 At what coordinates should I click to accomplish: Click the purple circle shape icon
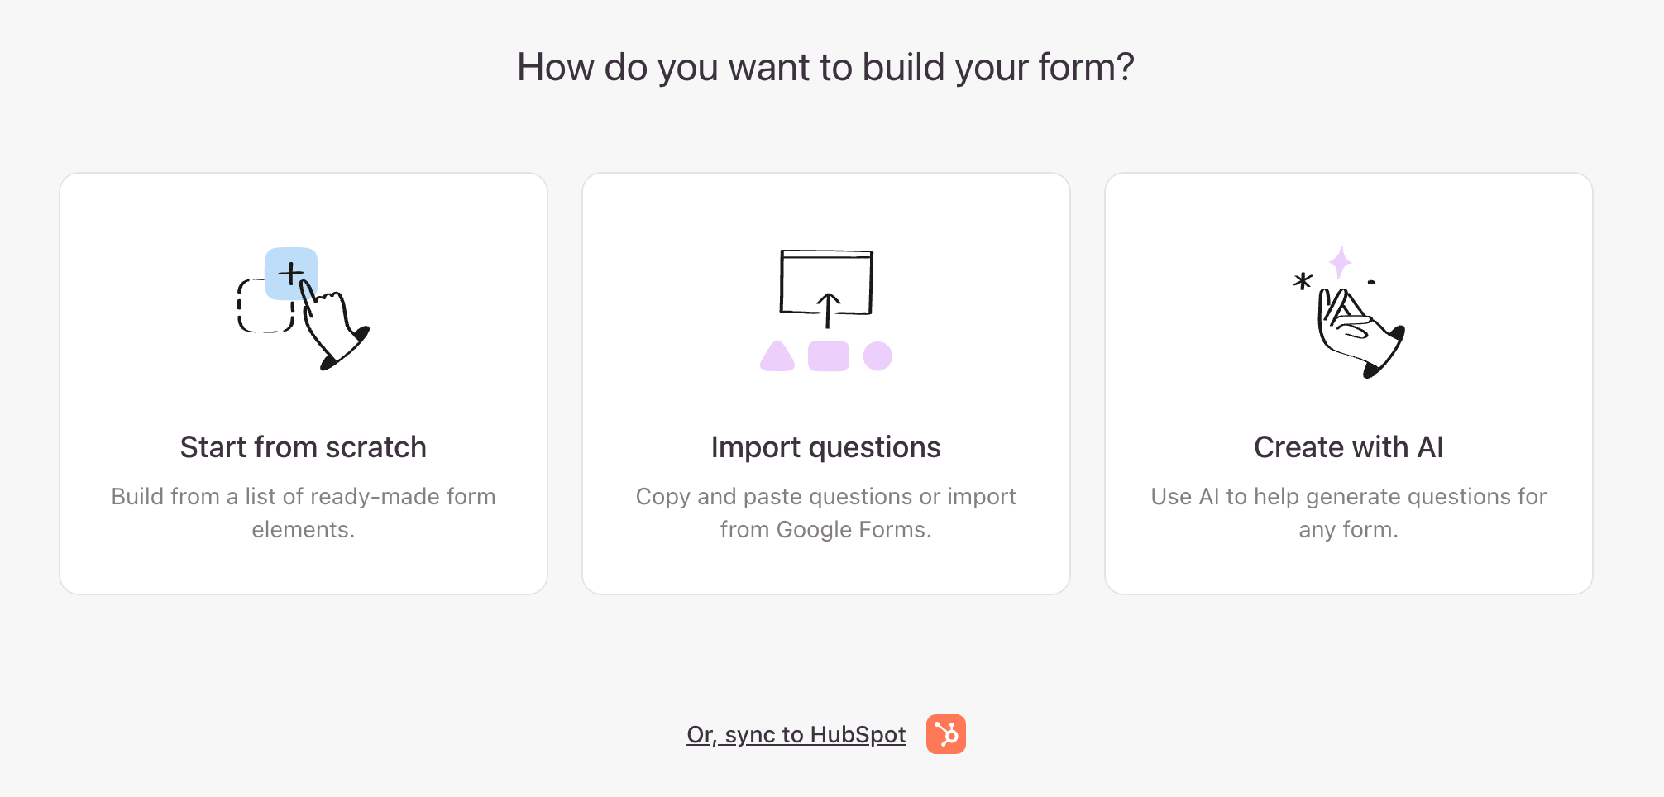point(877,356)
